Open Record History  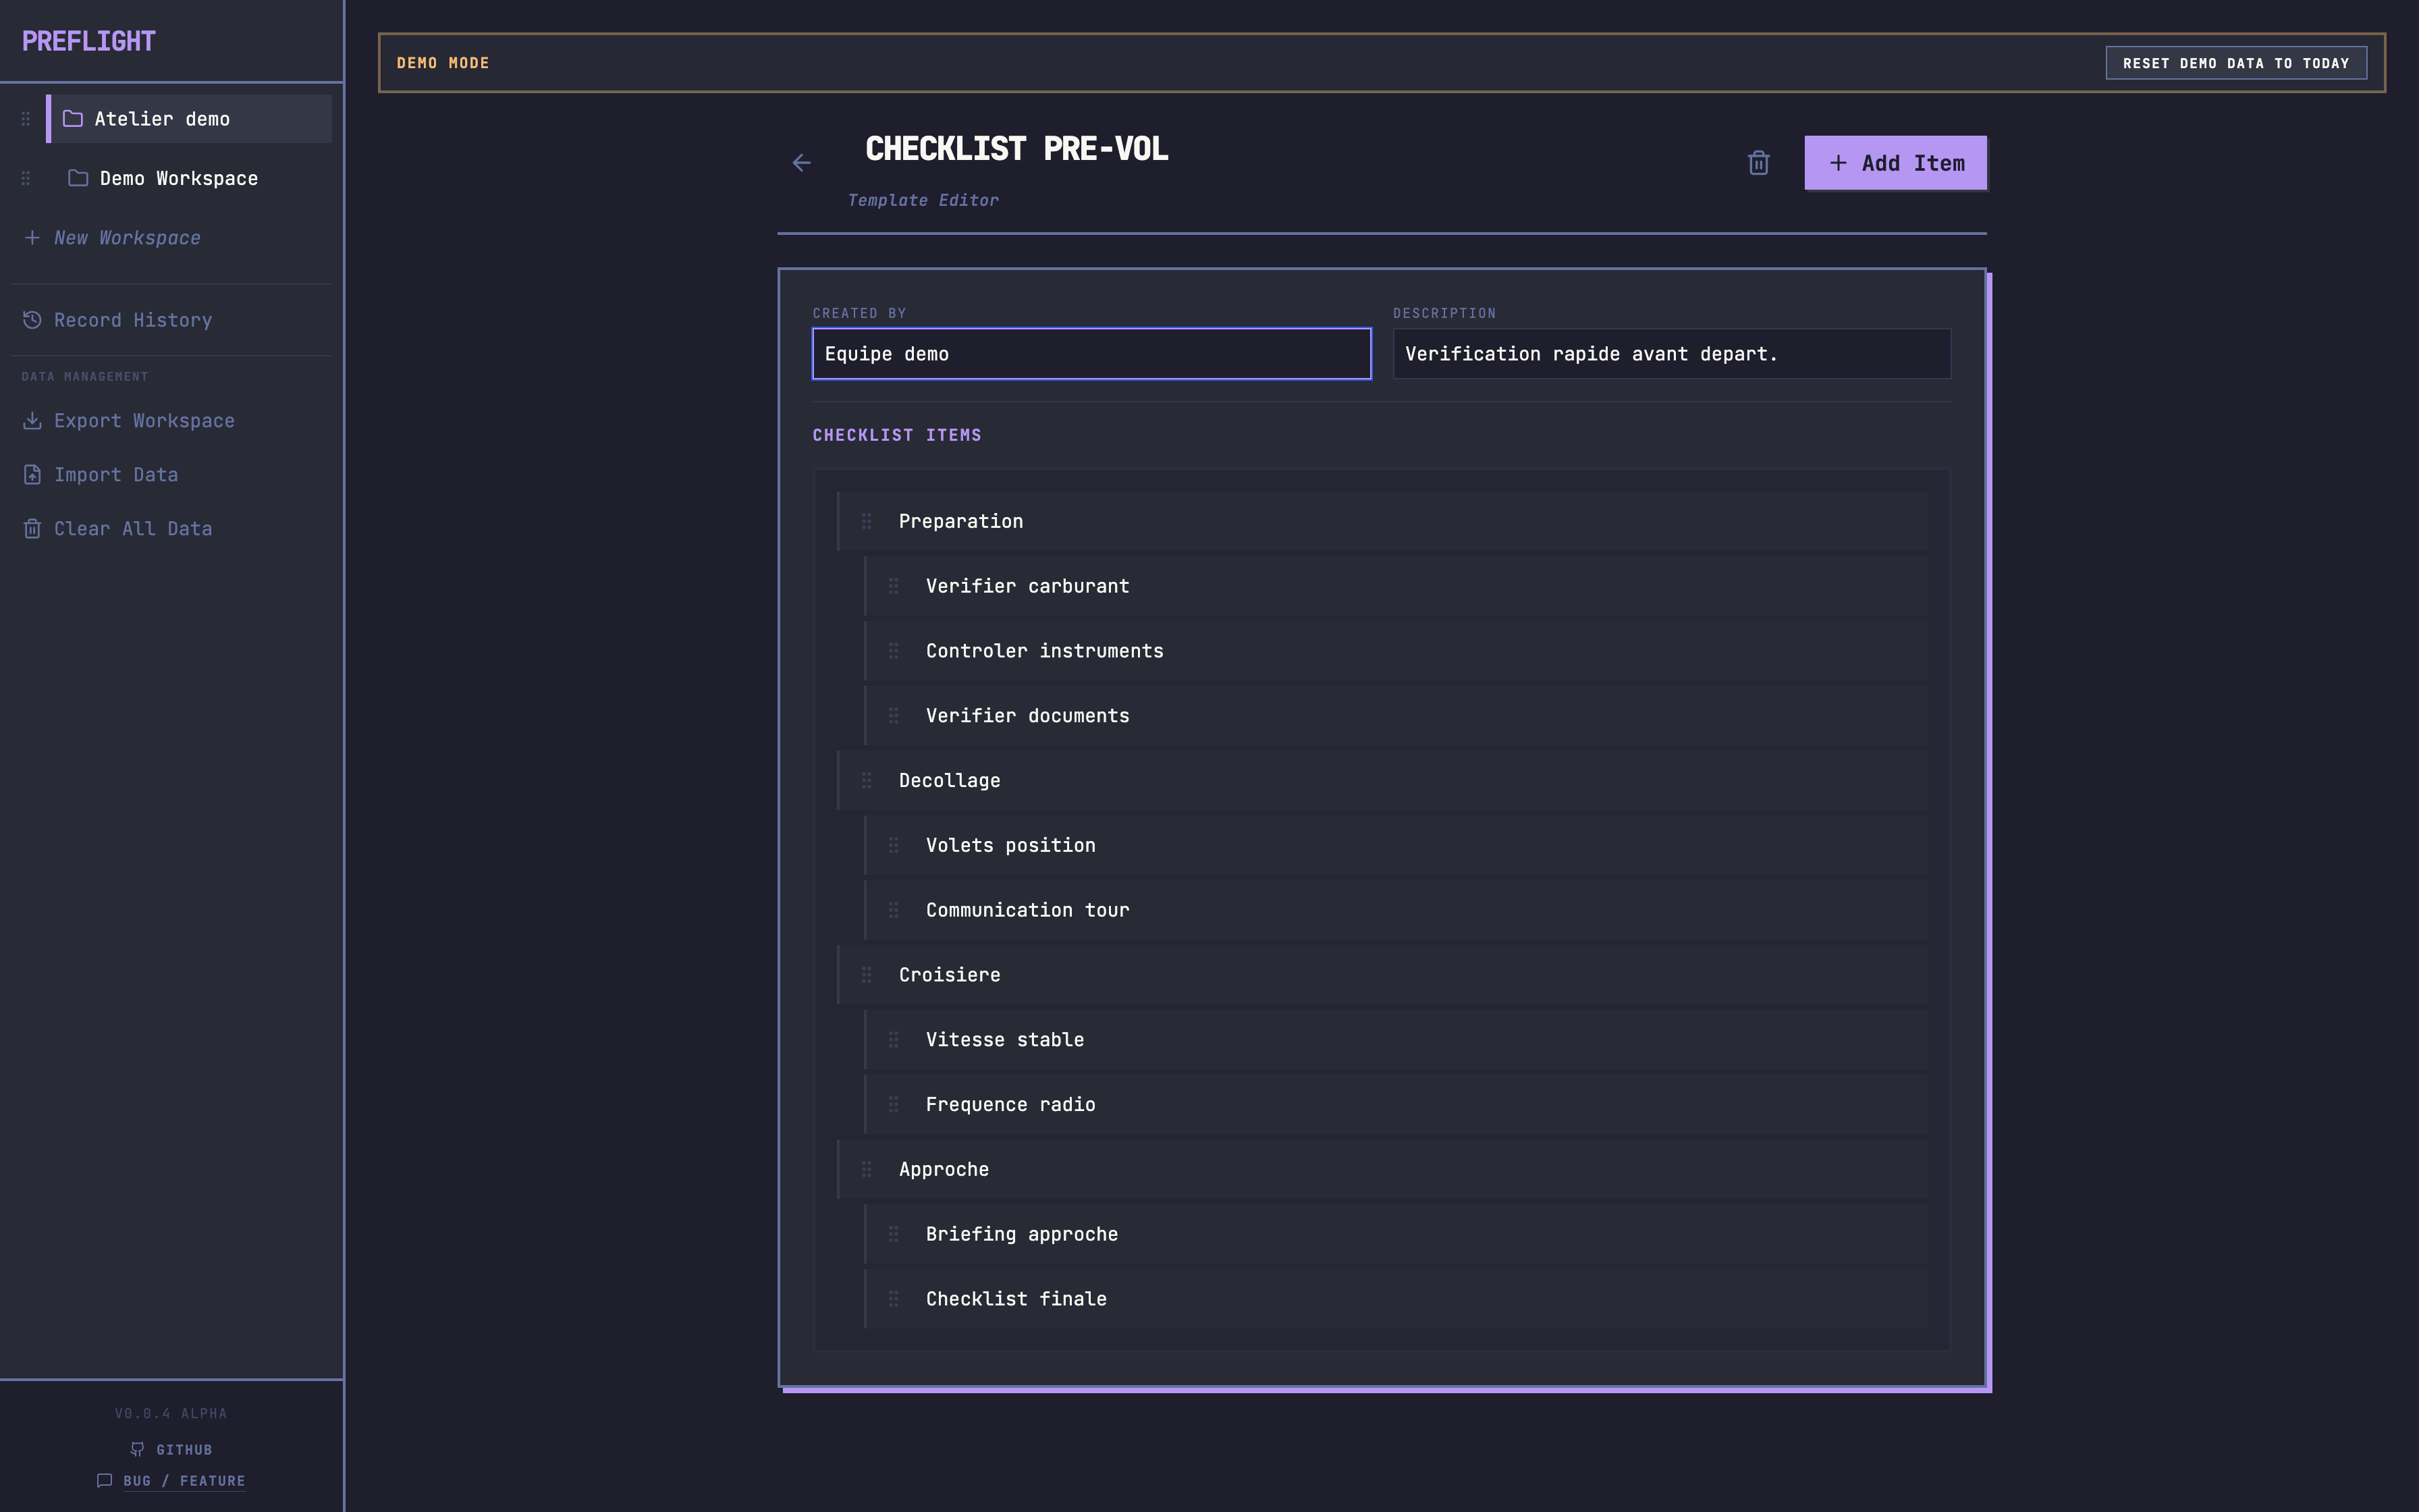[132, 320]
